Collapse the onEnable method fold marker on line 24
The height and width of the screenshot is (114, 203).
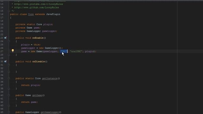point(9,41)
